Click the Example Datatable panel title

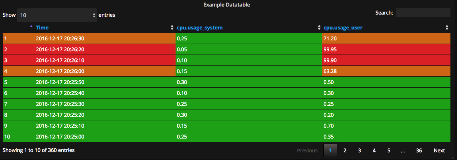(x=227, y=5)
